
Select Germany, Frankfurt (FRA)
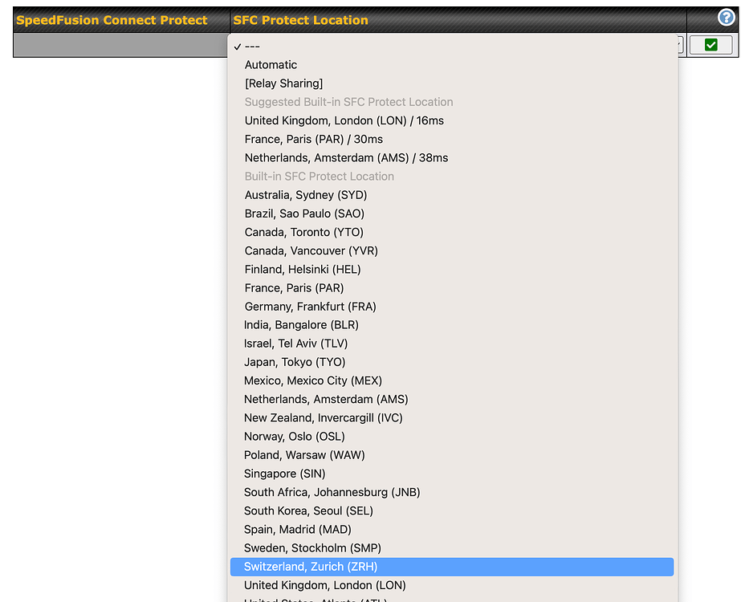[452, 307]
